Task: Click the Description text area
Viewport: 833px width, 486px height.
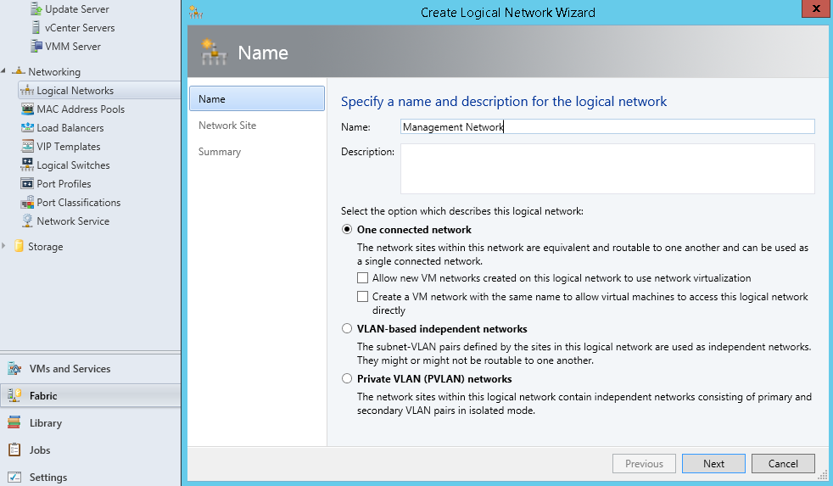Action: [x=607, y=169]
